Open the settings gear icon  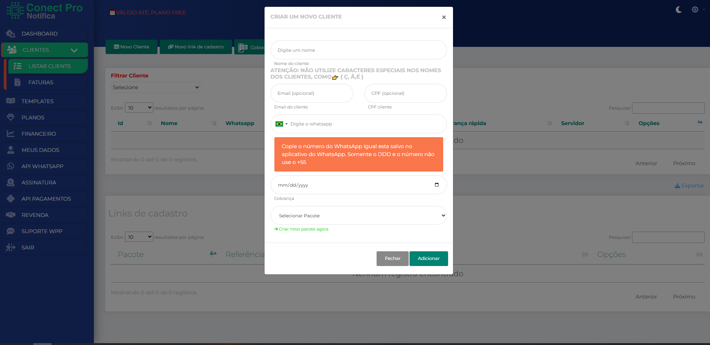point(695,9)
